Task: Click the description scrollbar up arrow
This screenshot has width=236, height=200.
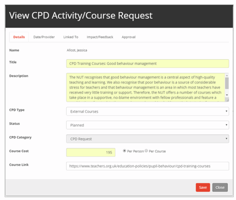Action: [x=227, y=76]
